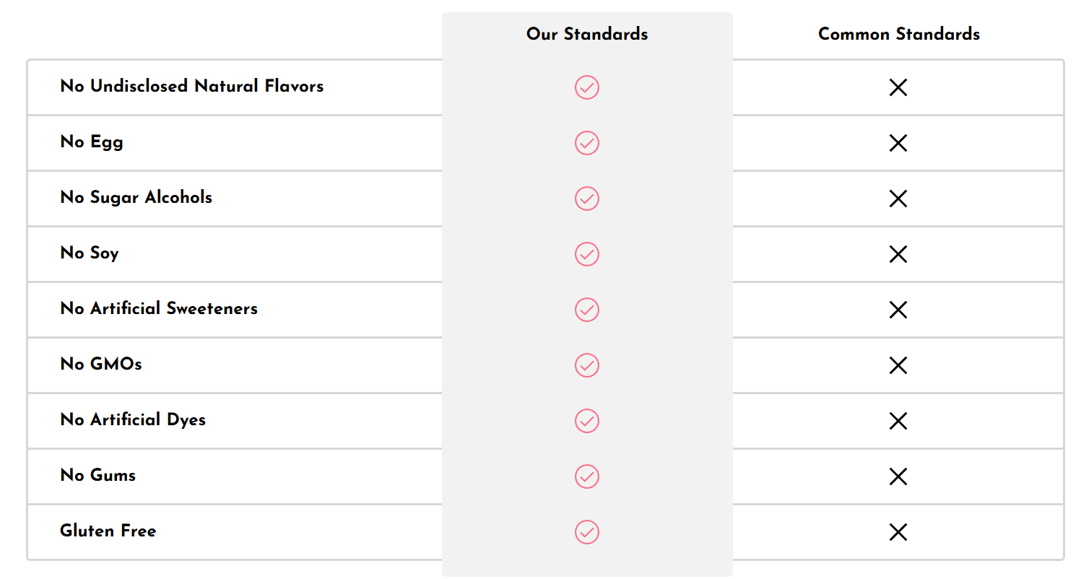This screenshot has width=1081, height=579.
Task: Click the Our Standards column header
Action: point(587,34)
